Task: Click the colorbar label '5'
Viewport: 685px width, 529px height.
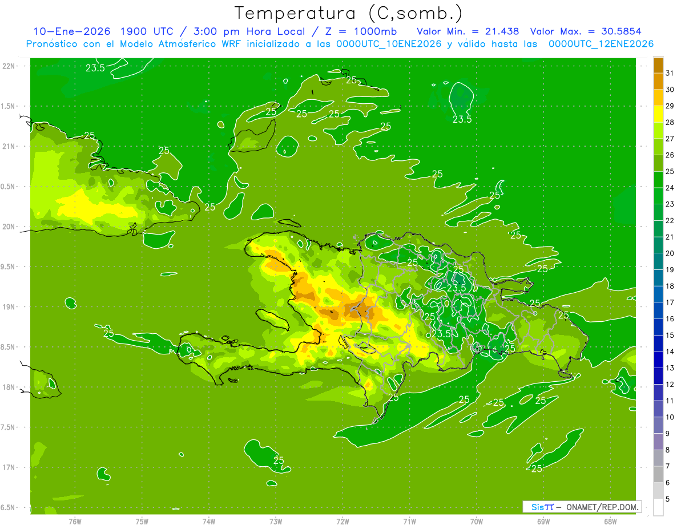Action: pos(668,499)
